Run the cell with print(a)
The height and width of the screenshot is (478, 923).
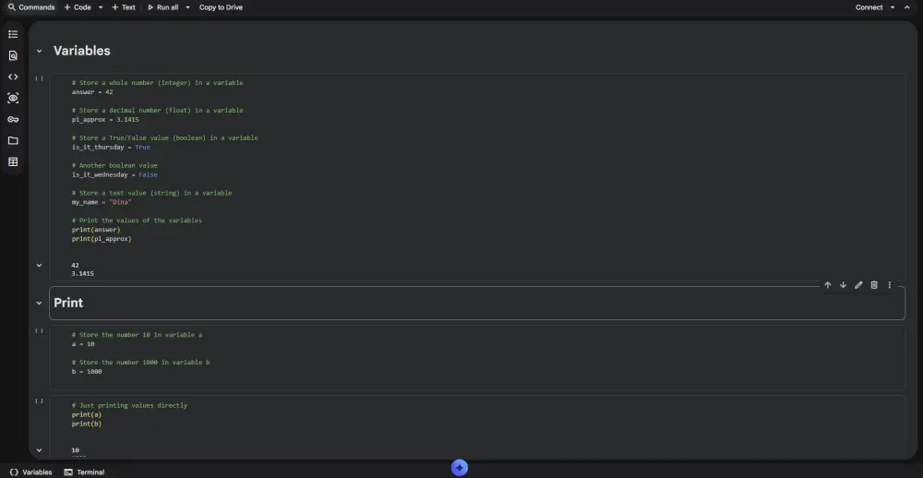39,400
